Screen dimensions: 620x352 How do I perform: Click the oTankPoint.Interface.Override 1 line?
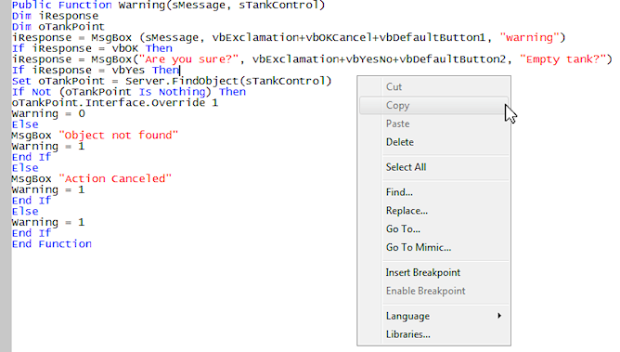tap(115, 103)
